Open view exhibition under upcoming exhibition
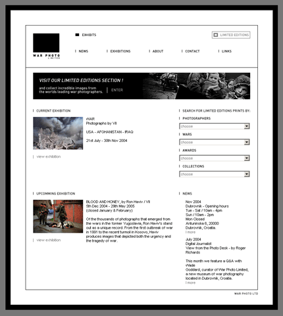The image size is (283, 316). click(x=49, y=240)
